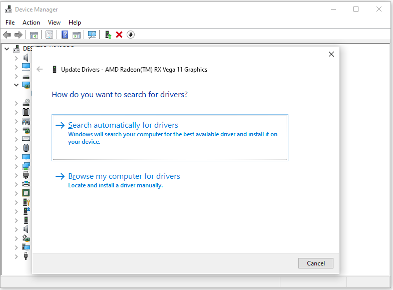The width and height of the screenshot is (393, 290).
Task: Select the Ports connector icon in the tree
Action: pyautogui.click(x=26, y=175)
